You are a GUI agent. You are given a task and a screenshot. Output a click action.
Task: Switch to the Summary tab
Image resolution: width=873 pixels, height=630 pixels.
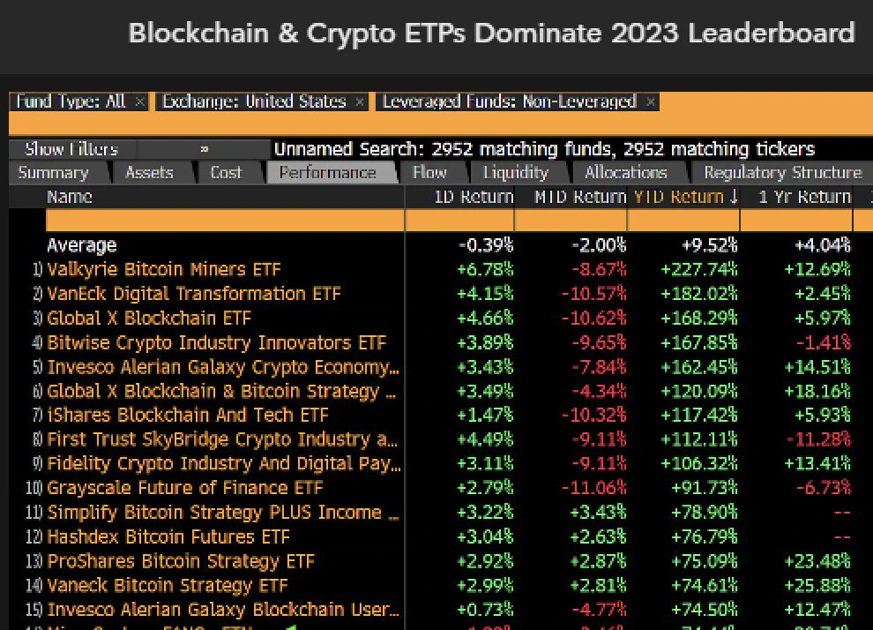(54, 173)
